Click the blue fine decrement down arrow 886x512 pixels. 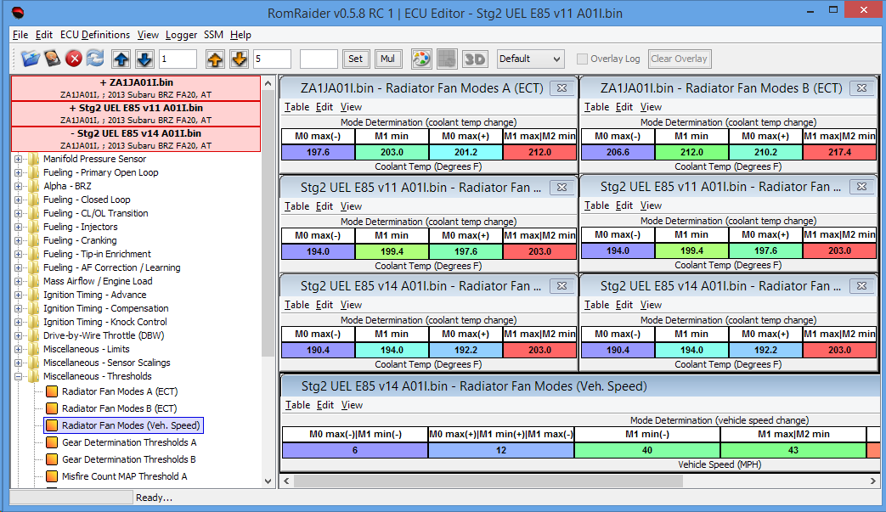click(144, 59)
